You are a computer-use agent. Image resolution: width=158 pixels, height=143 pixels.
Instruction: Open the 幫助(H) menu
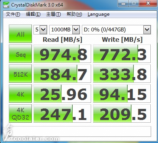pyautogui.click(x=74, y=14)
